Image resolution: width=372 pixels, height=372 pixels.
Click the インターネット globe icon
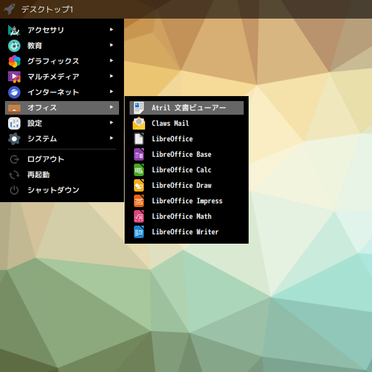click(x=14, y=92)
